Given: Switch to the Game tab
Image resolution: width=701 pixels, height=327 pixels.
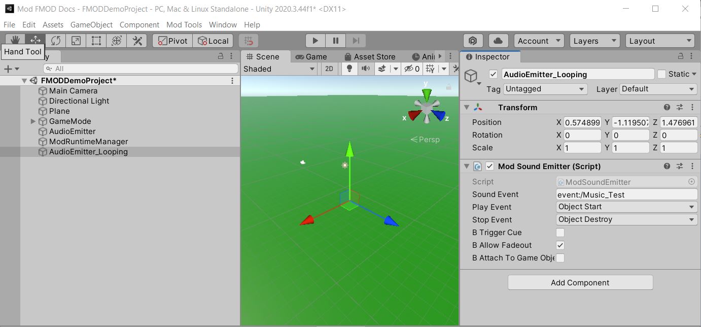Looking at the screenshot, I should coord(313,56).
